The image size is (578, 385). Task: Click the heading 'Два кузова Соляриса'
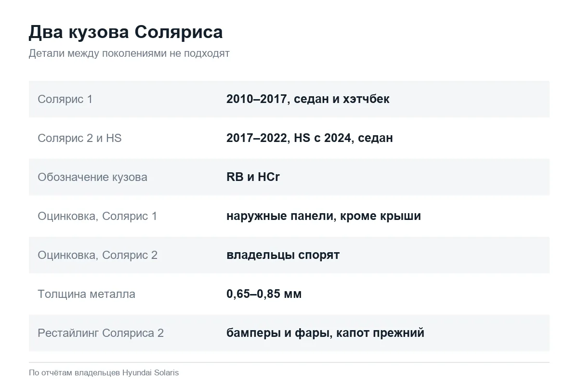click(126, 32)
